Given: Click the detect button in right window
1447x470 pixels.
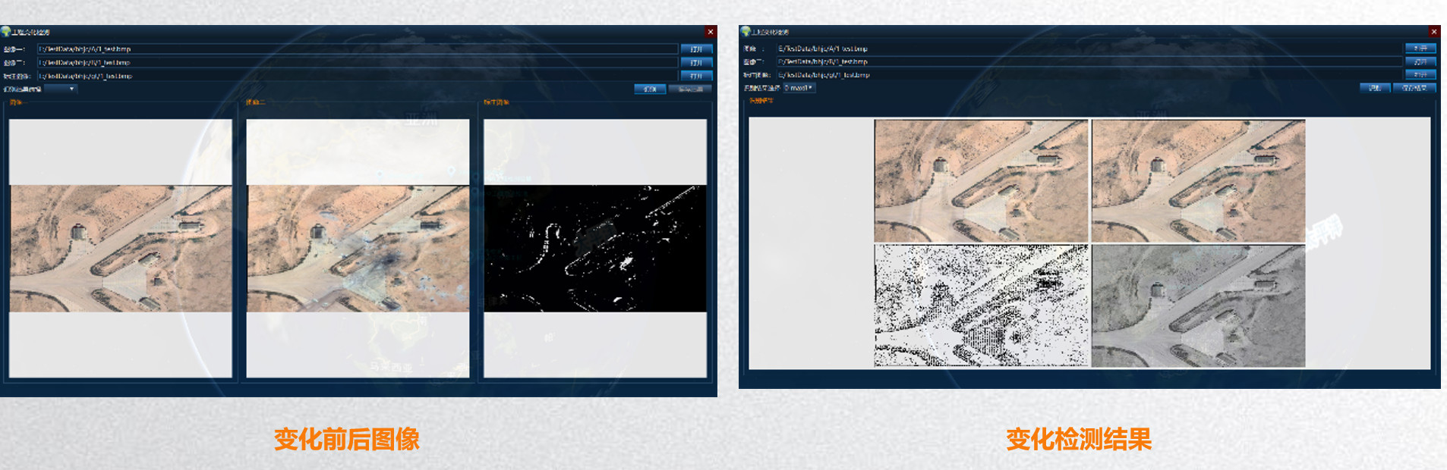Looking at the screenshot, I should point(1375,88).
